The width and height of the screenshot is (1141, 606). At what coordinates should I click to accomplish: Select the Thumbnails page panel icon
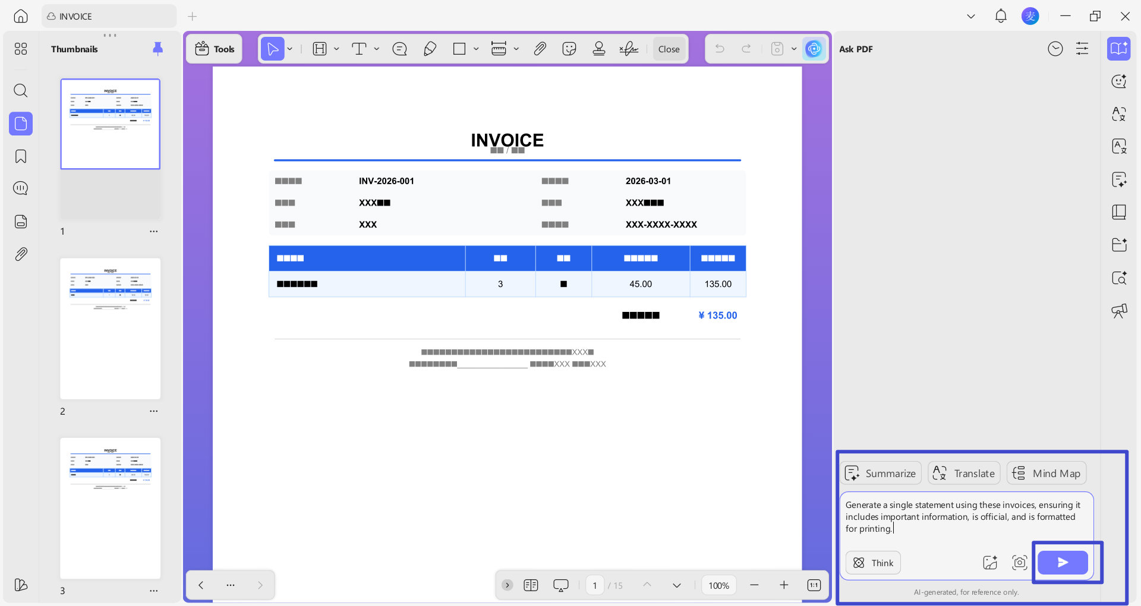tap(21, 124)
